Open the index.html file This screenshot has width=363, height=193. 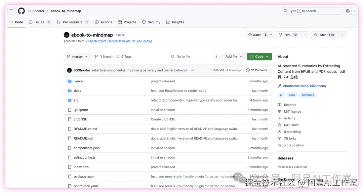81,167
